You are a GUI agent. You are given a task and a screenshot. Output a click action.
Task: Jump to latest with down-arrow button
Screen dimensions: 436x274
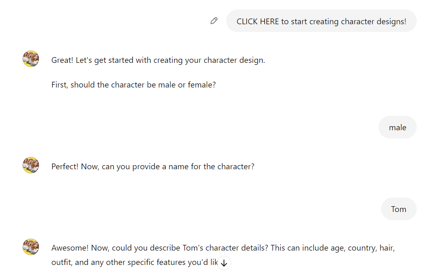pos(224,263)
